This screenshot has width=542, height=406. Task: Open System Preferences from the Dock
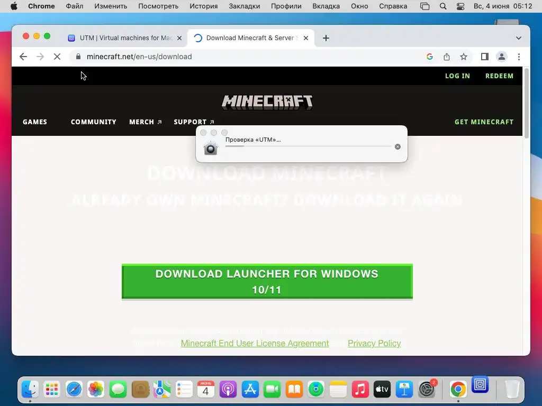[x=427, y=390]
